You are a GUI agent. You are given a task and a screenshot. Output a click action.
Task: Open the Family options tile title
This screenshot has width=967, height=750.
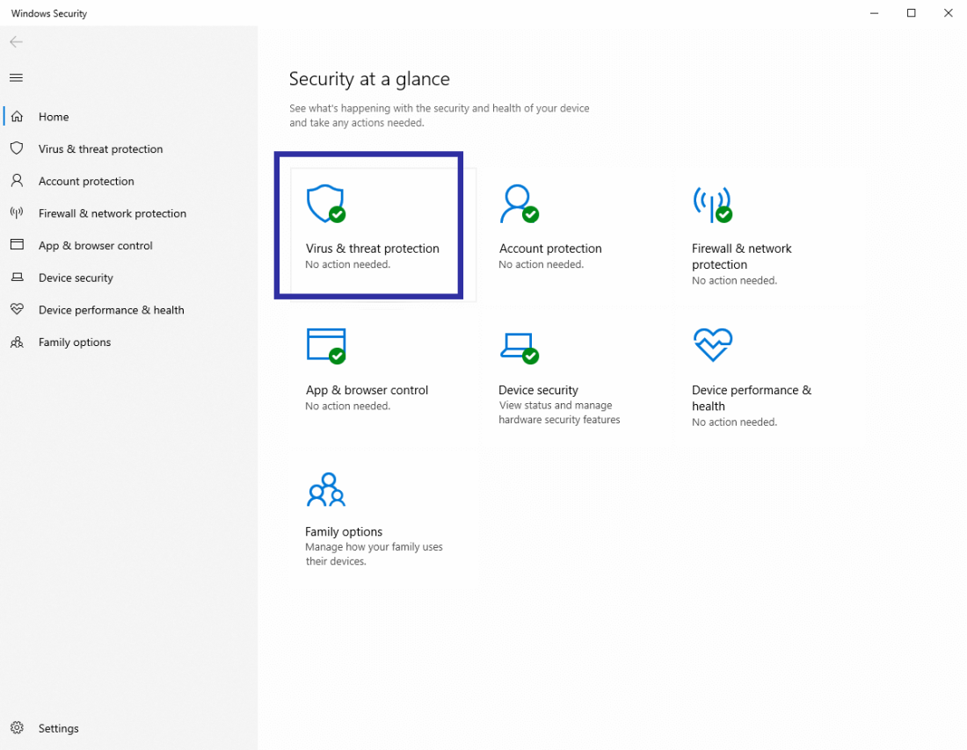(344, 531)
